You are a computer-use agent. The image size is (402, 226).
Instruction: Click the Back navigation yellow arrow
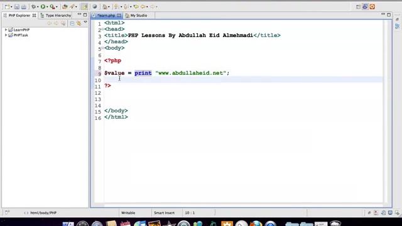coord(143,7)
